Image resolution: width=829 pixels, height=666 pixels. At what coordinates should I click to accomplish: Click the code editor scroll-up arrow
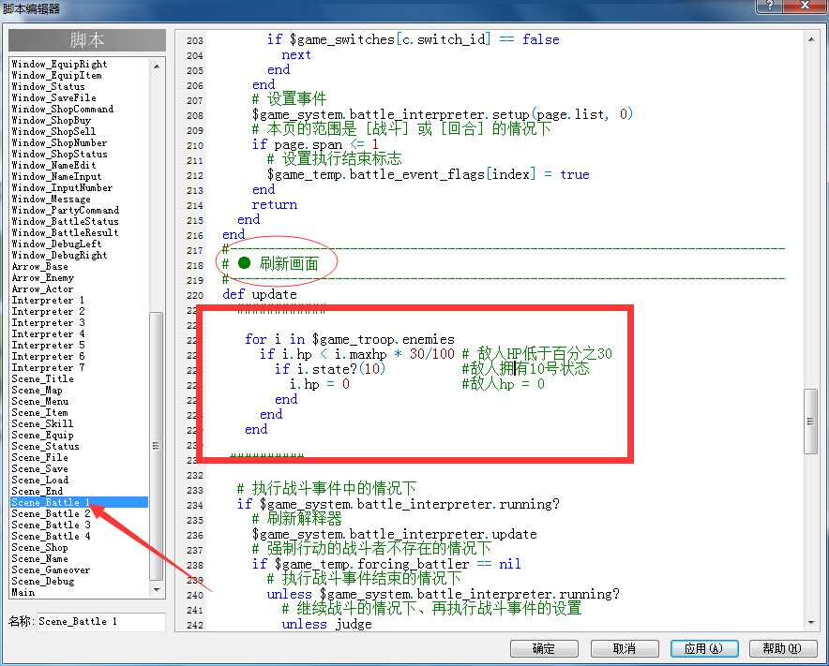[x=811, y=39]
